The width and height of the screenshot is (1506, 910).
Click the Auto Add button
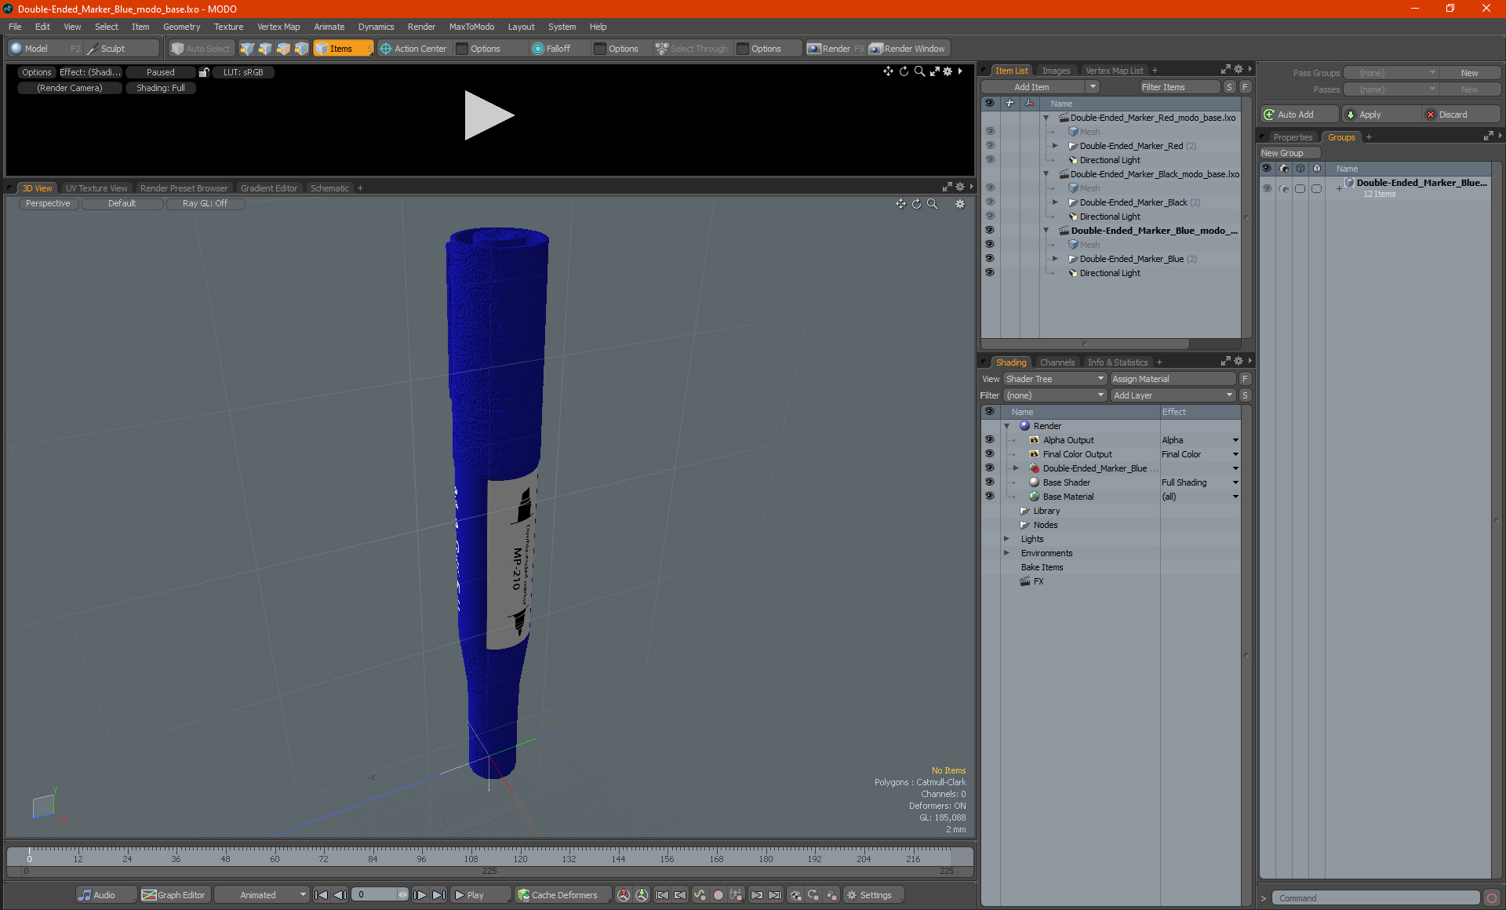(1299, 115)
